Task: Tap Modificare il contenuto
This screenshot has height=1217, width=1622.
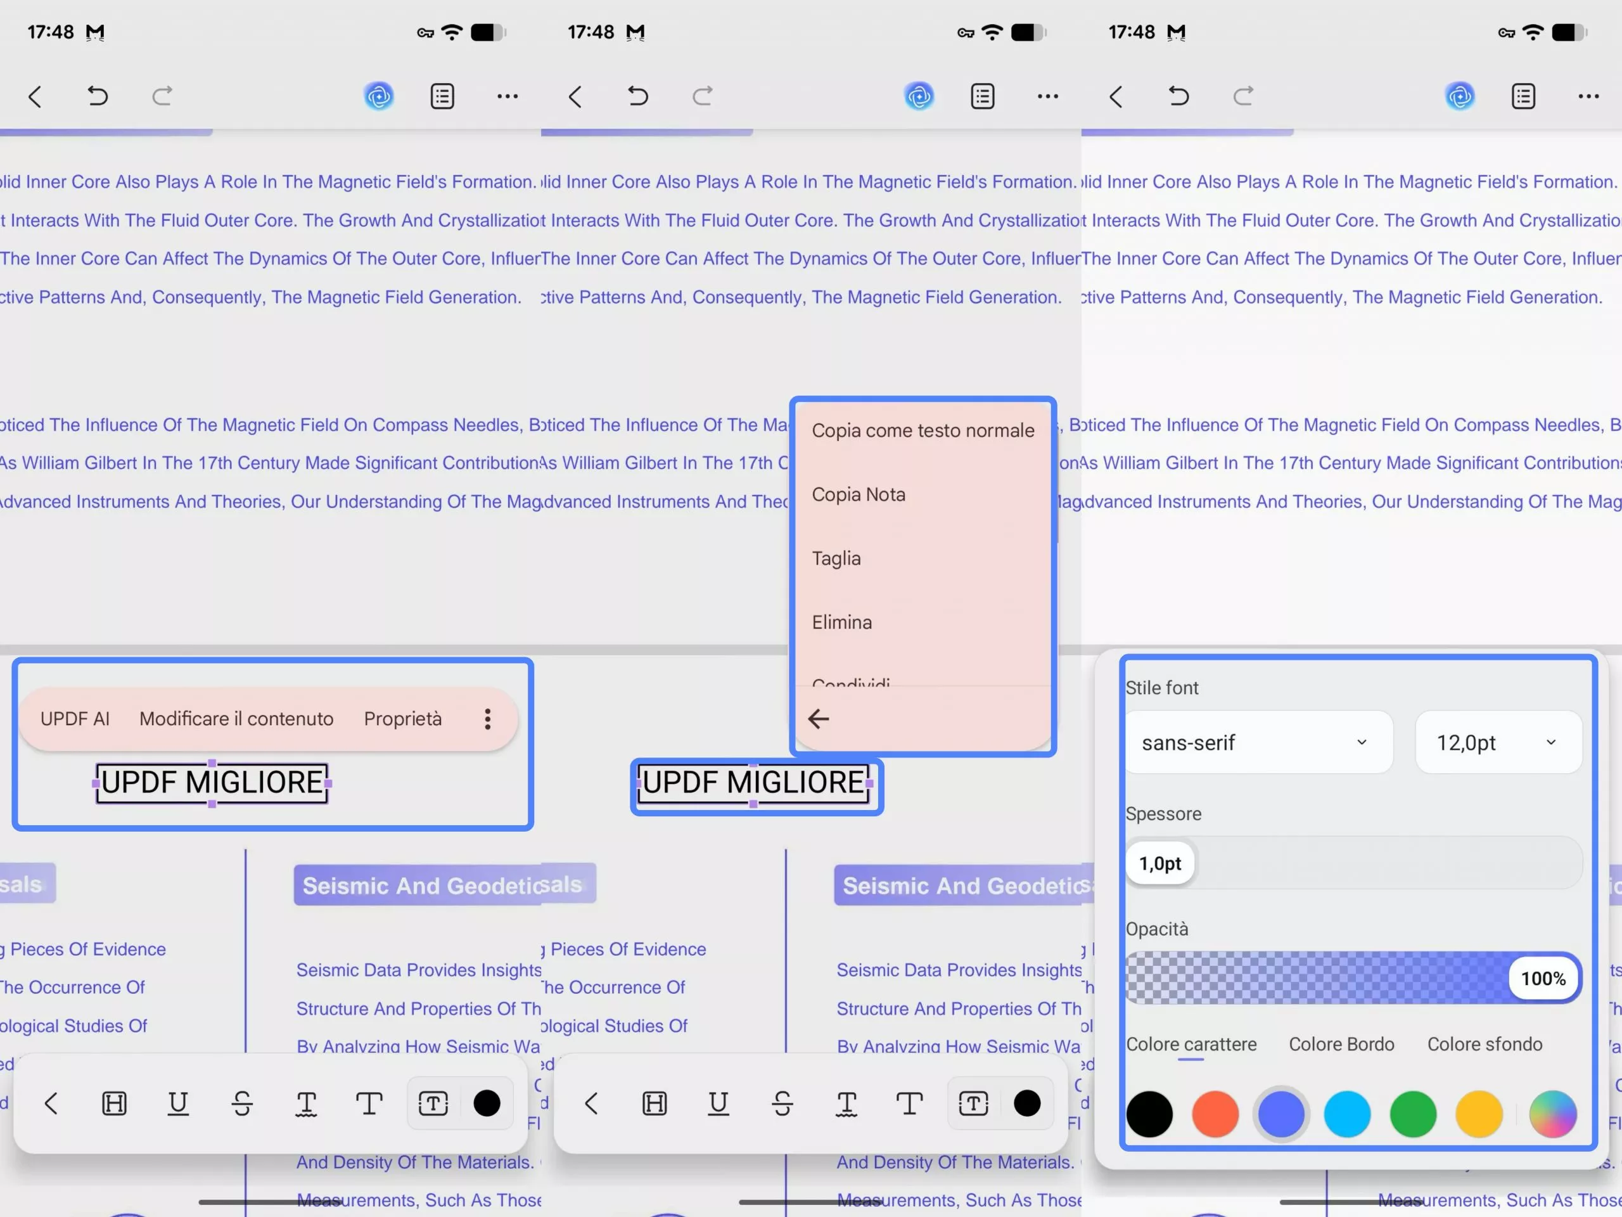Action: point(236,719)
